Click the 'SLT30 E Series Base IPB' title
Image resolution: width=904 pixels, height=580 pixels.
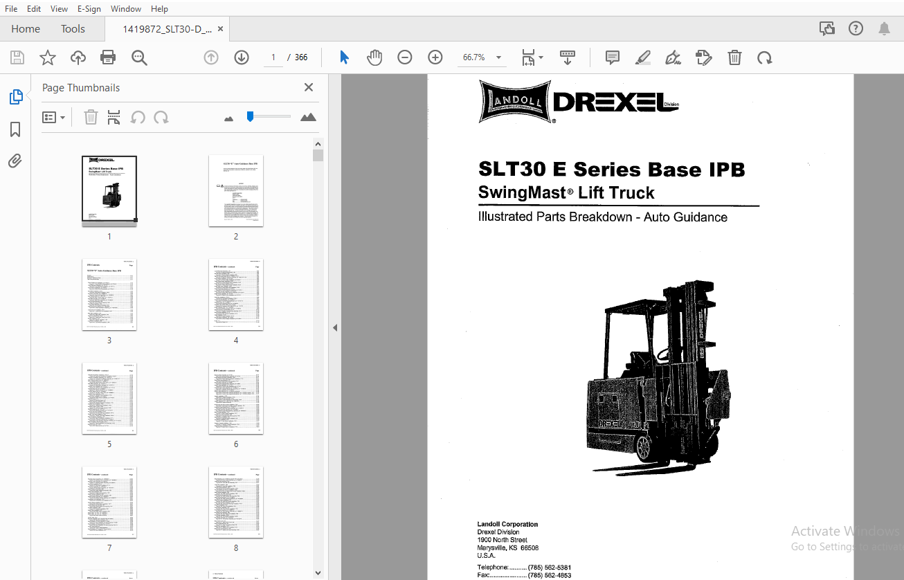pyautogui.click(x=612, y=170)
